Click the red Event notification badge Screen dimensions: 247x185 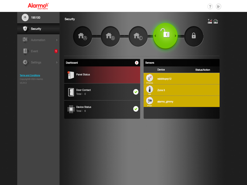tap(56, 51)
